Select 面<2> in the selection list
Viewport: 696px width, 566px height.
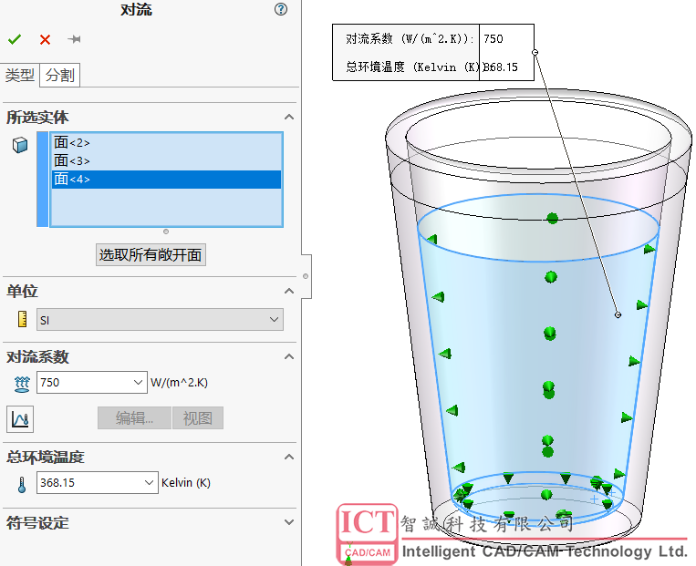pos(72,142)
